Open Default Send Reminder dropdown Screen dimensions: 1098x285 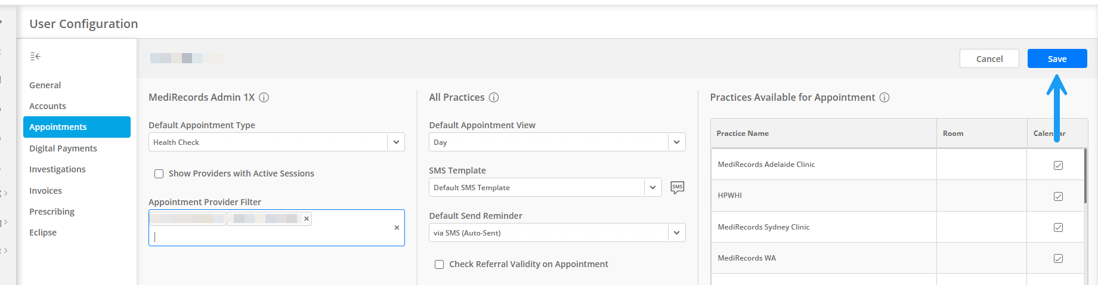676,233
